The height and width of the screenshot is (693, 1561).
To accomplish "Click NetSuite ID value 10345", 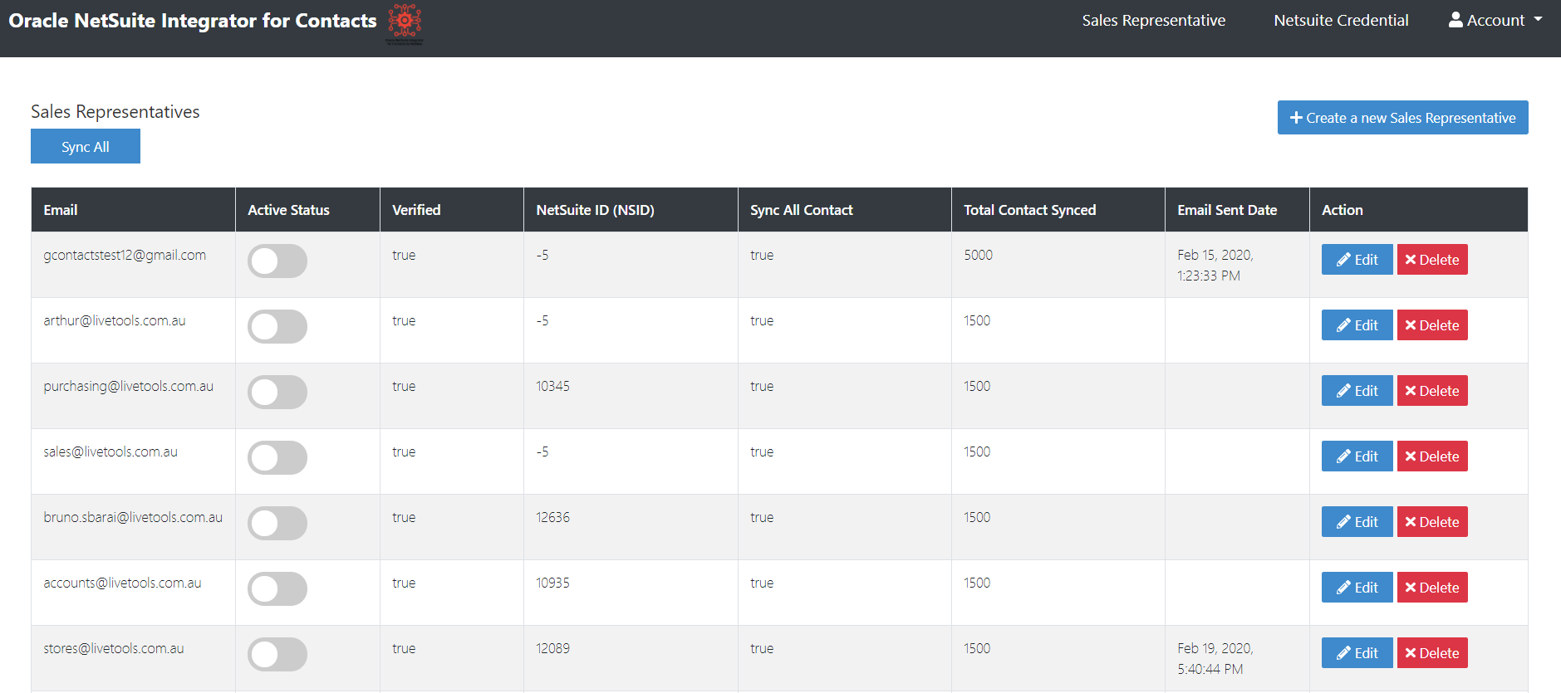I will tap(552, 386).
